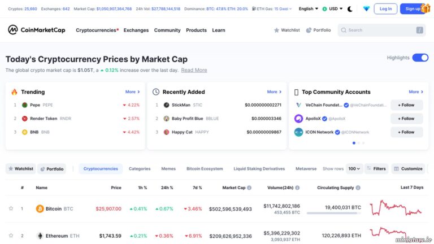
Task: Click the CoinMarketCap logo
Action: pos(37,30)
